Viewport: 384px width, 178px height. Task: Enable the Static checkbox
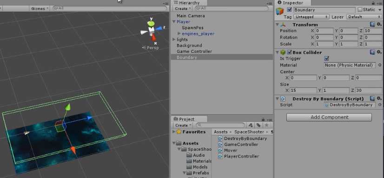pos(360,10)
